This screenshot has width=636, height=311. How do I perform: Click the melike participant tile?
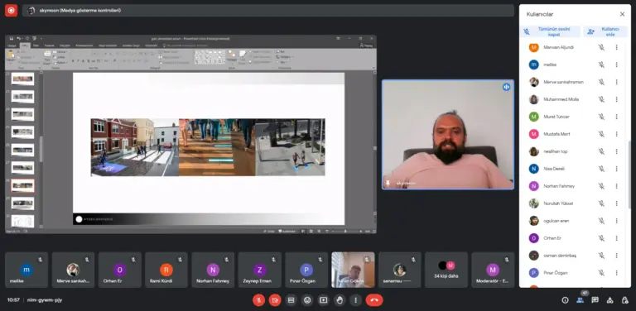point(26,270)
